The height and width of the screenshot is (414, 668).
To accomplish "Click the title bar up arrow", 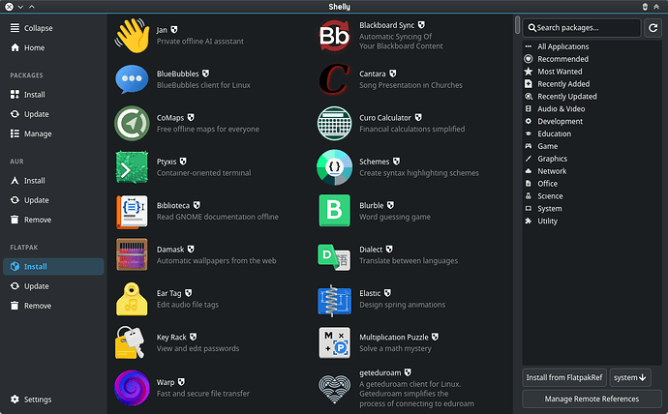I will (32, 7).
